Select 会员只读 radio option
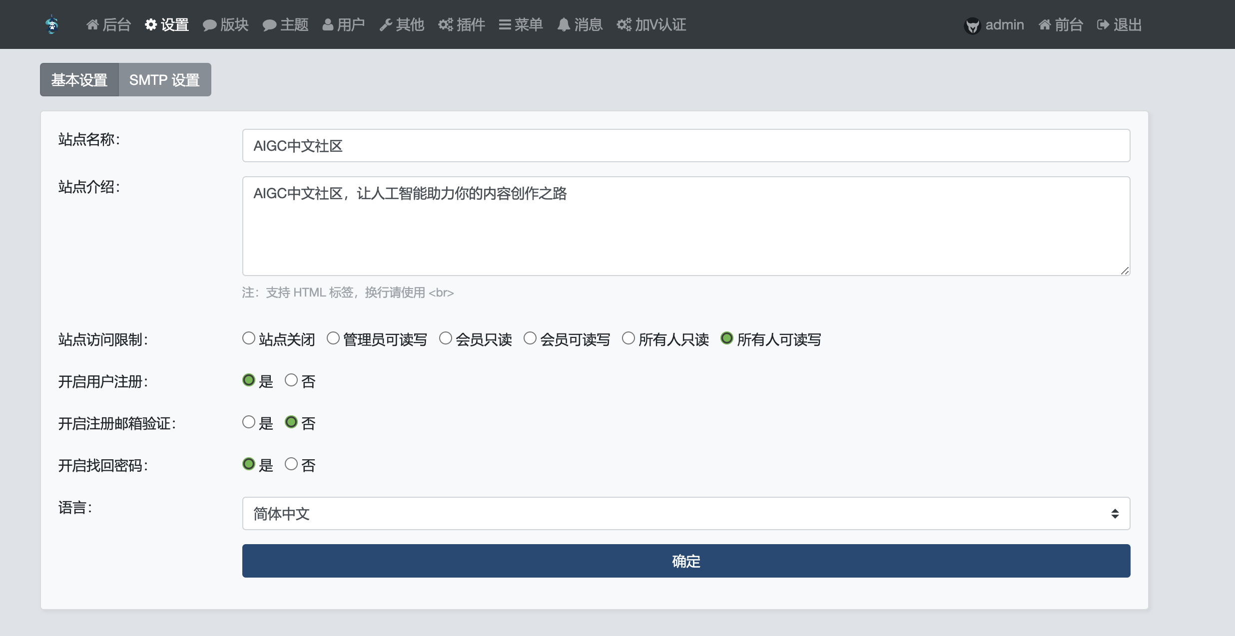The height and width of the screenshot is (636, 1235). (x=446, y=338)
